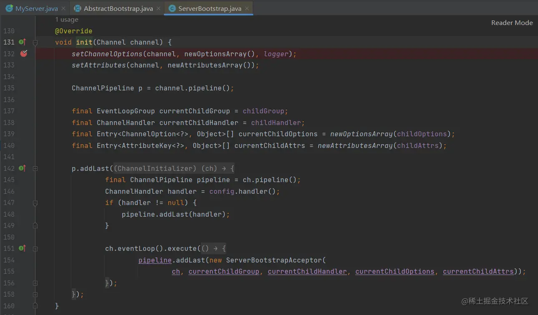Expand the folded '() → {' lambda placeholder
538x315 pixels.
[x=214, y=248]
